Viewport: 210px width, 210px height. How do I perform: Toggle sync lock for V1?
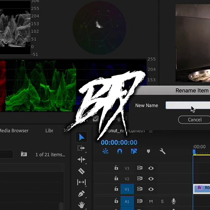coord(140,189)
